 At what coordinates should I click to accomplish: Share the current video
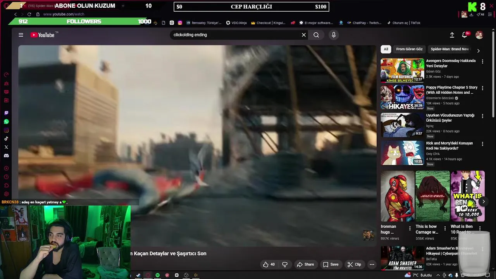tap(305, 264)
